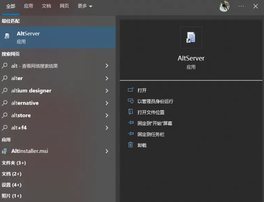Click the user avatar picture
The image size is (264, 202).
point(224,6)
